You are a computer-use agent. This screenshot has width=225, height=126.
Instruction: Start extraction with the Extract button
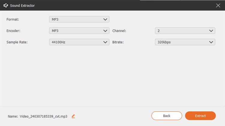[x=200, y=116]
